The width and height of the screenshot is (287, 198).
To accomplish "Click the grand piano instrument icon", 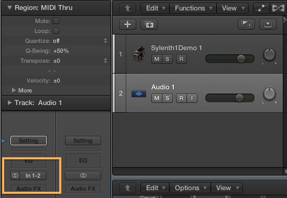I will click(139, 54).
